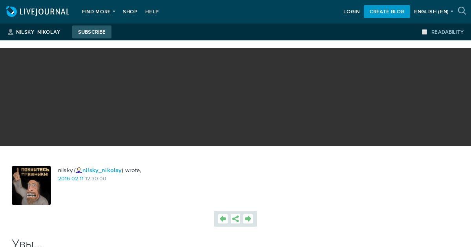The height and width of the screenshot is (247, 471).
Task: Go to previous post green arrow
Action: pos(223,219)
